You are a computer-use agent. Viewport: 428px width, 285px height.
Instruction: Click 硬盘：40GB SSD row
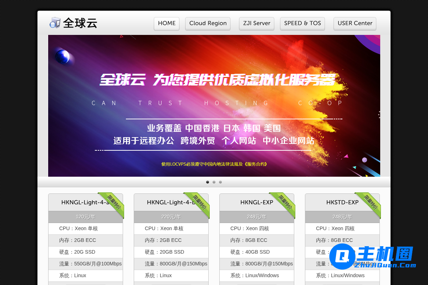tap(257, 252)
